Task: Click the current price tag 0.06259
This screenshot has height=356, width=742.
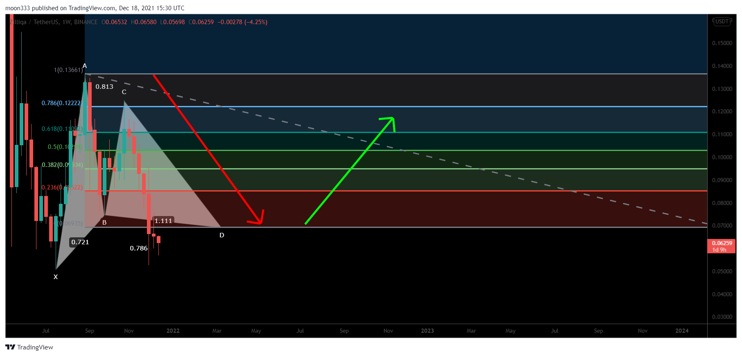Action: [x=722, y=246]
